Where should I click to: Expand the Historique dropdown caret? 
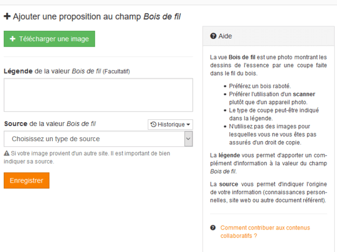pos(189,124)
